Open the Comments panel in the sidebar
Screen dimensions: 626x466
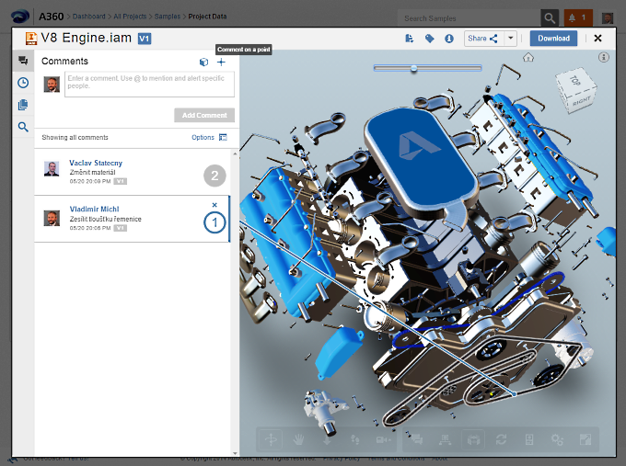point(23,61)
